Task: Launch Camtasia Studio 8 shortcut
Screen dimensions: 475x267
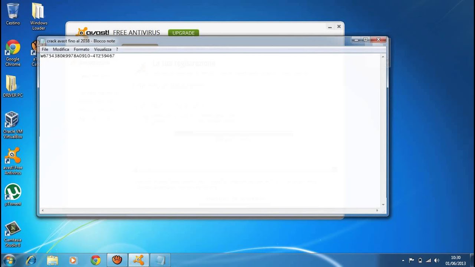Action: click(x=13, y=234)
